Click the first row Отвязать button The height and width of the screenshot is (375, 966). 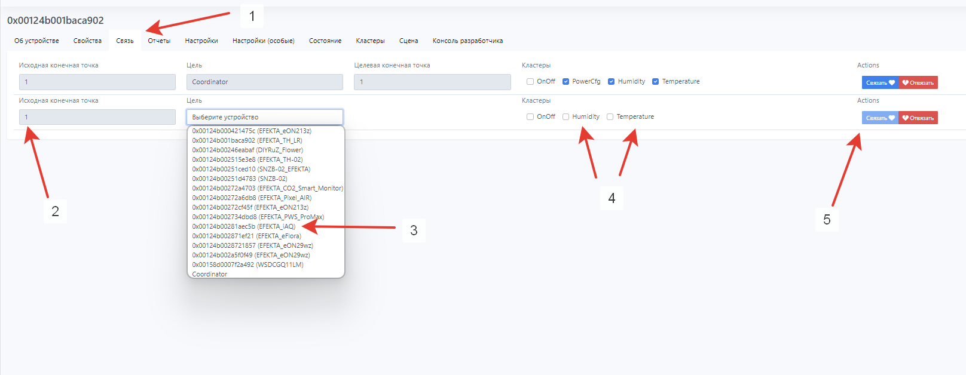[x=918, y=82]
